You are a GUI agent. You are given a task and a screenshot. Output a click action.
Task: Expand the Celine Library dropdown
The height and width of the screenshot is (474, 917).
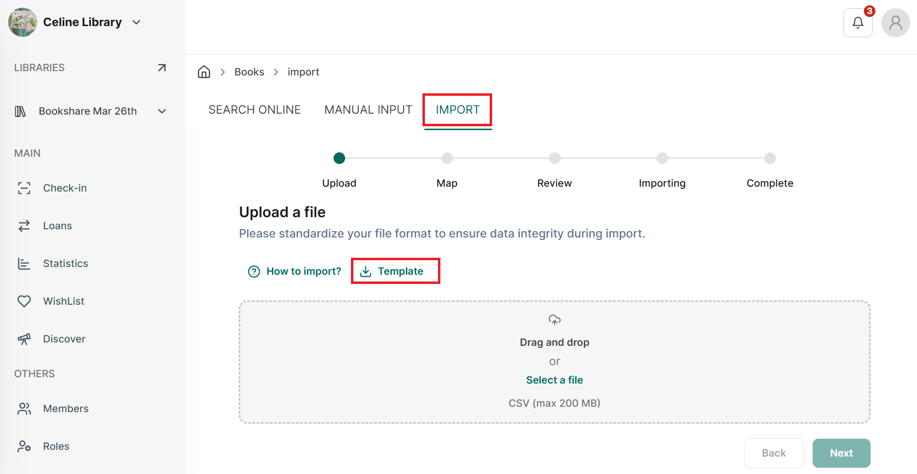(x=136, y=22)
